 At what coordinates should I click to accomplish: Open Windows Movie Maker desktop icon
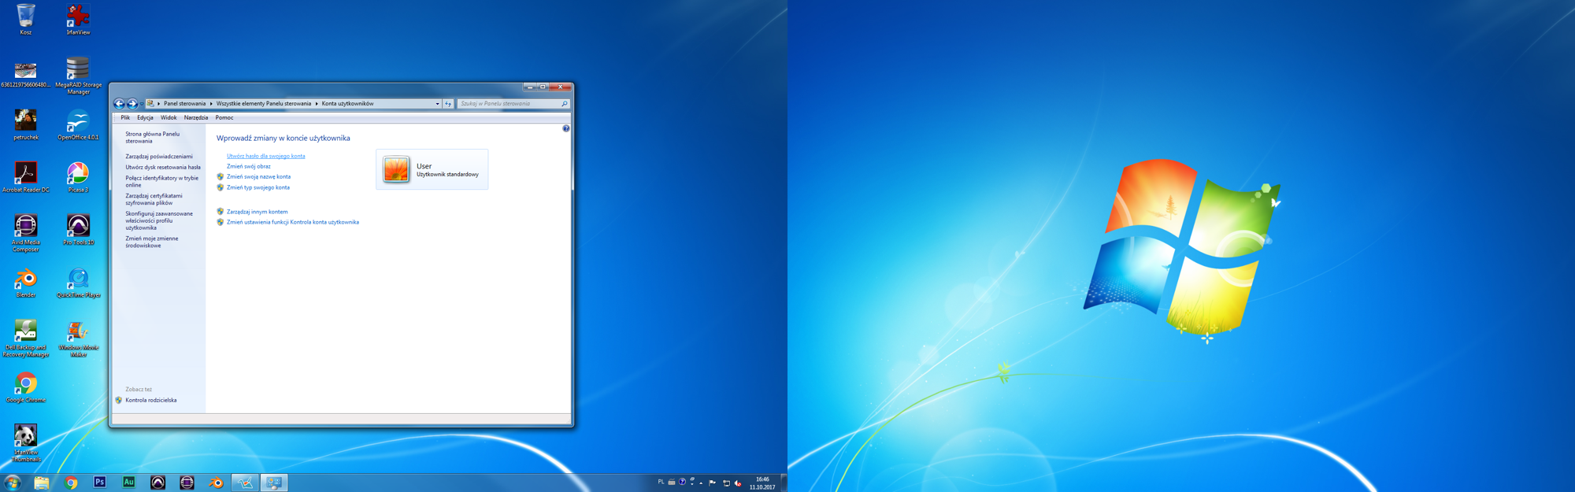pyautogui.click(x=78, y=338)
